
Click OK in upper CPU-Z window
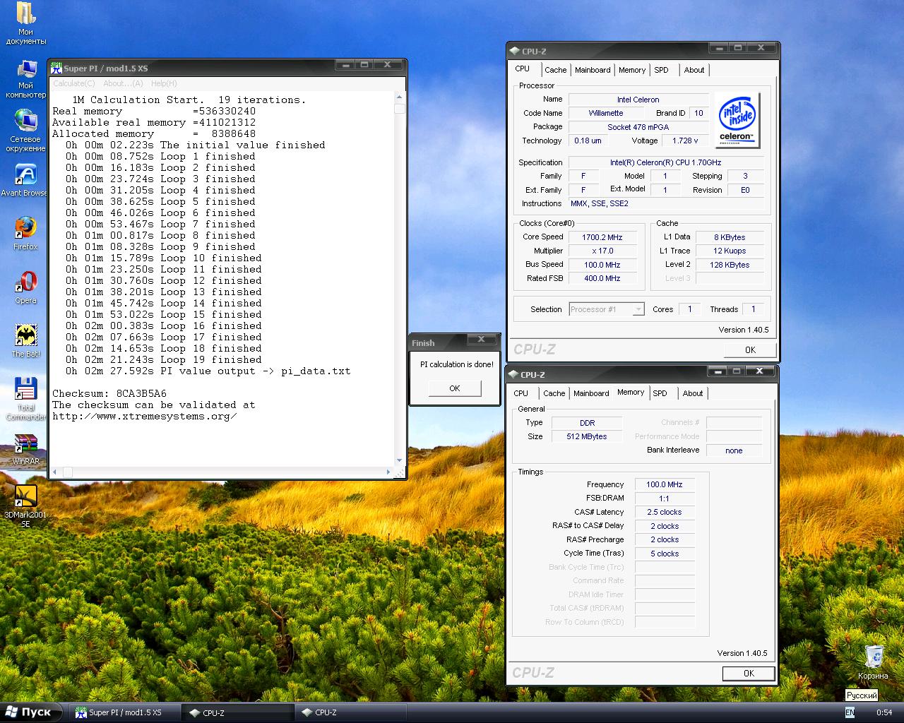point(750,349)
